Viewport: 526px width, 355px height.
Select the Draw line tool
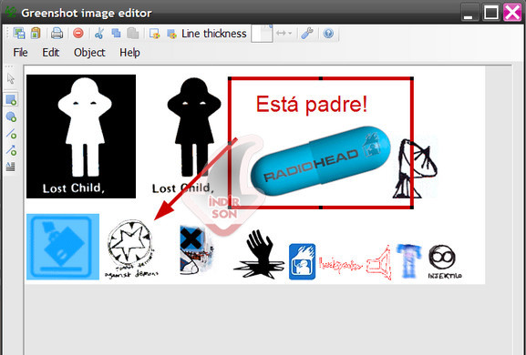pyautogui.click(x=11, y=134)
